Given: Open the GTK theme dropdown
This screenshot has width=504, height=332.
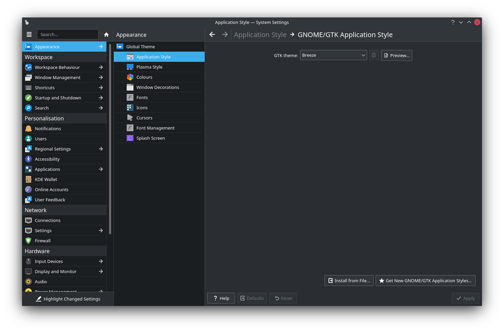Looking at the screenshot, I should click(333, 55).
